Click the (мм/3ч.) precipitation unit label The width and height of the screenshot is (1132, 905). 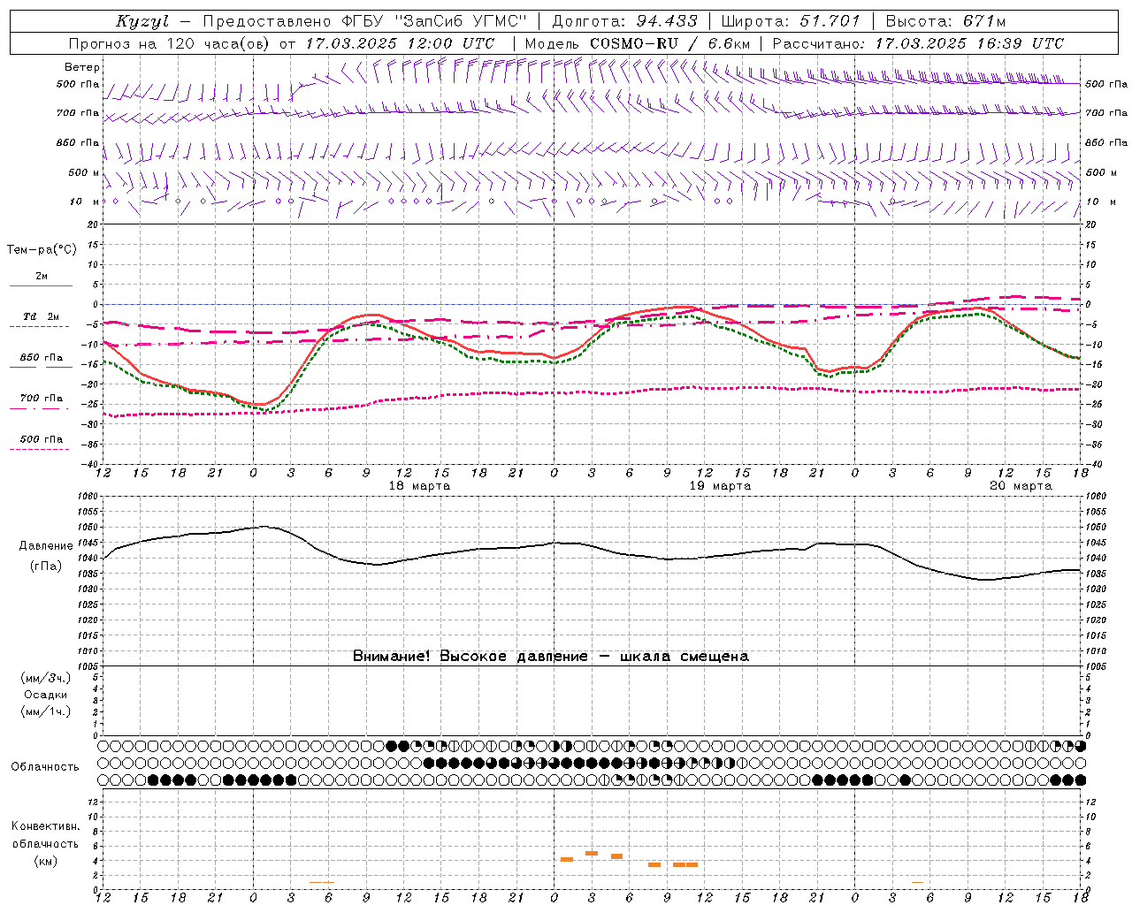click(46, 679)
